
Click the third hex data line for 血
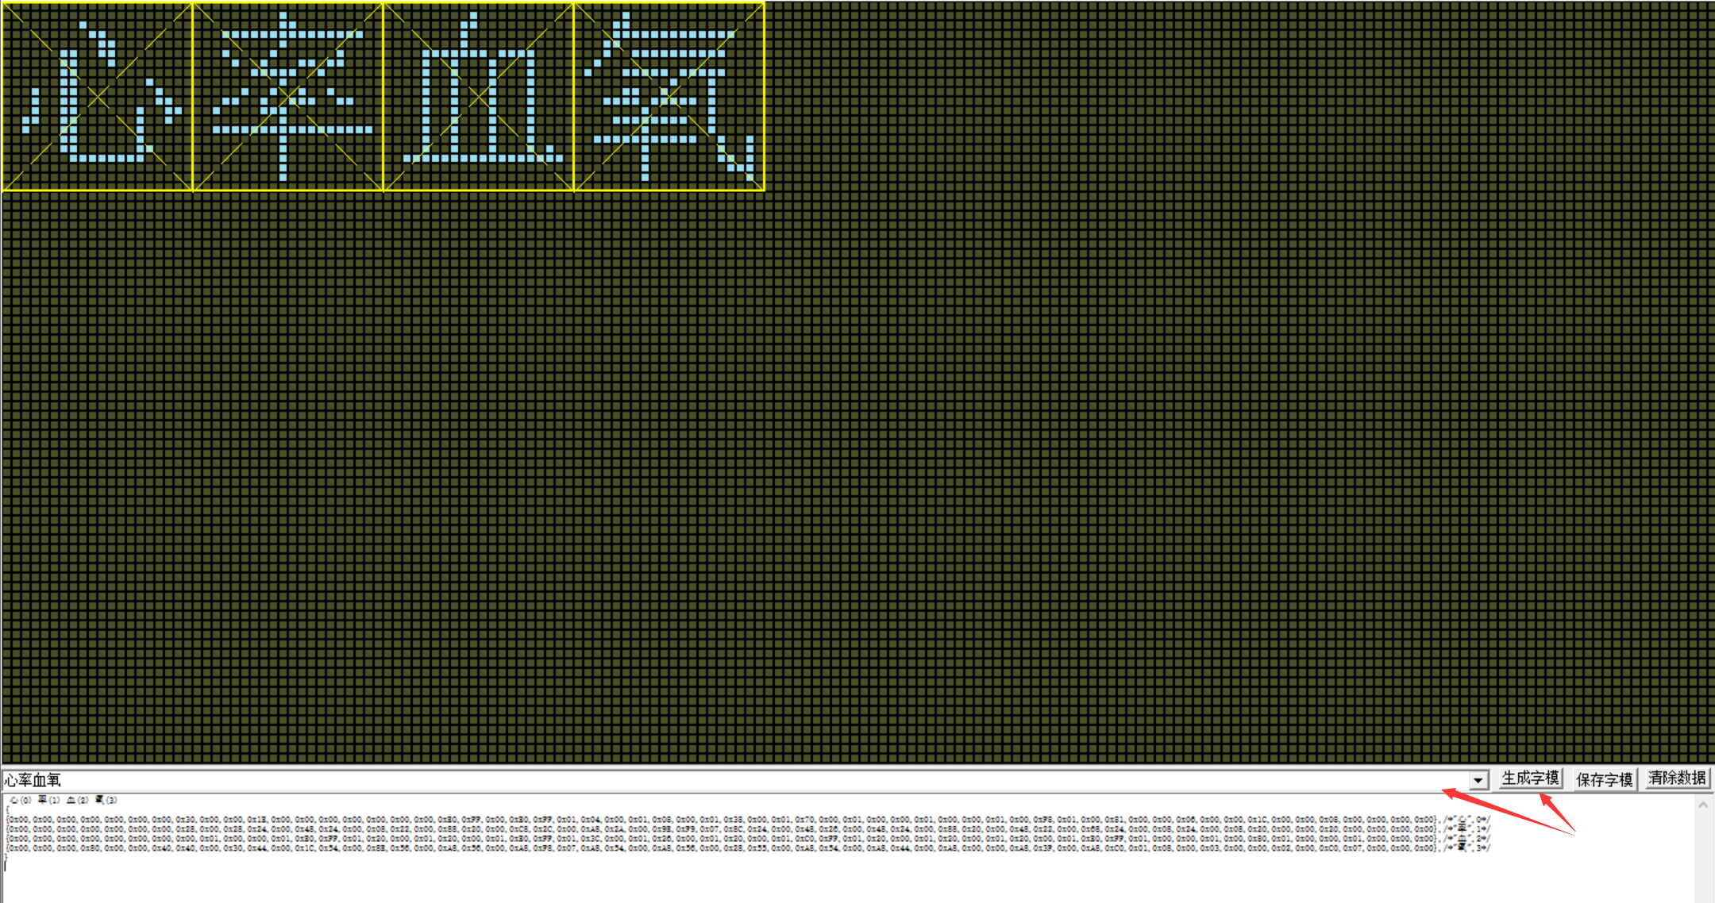[x=715, y=839]
